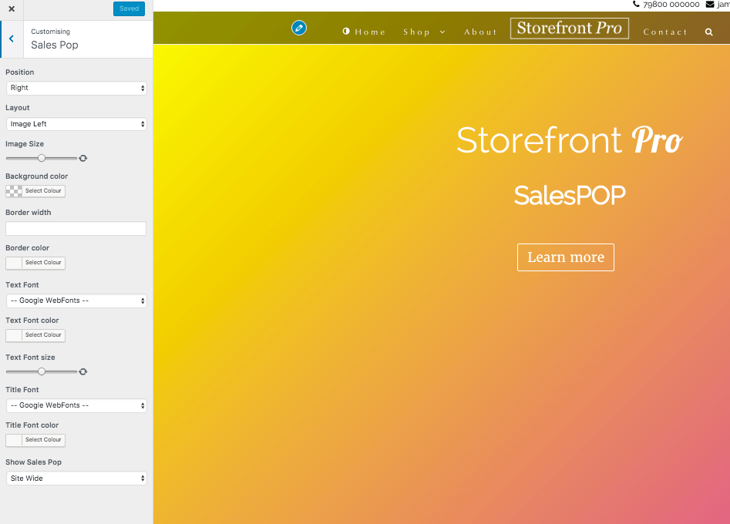This screenshot has width=730, height=524.
Task: Open the search magnifier in the header
Action: click(708, 32)
